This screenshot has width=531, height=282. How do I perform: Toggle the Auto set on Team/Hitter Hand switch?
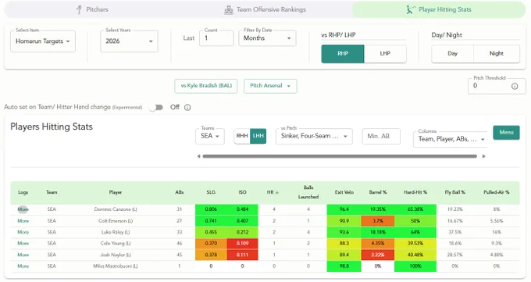click(156, 108)
